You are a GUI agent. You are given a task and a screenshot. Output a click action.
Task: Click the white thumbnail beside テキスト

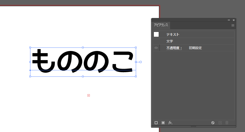click(156, 34)
